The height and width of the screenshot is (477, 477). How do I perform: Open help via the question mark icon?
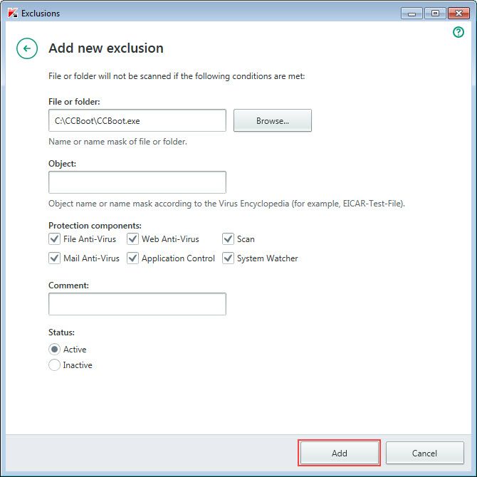point(458,32)
